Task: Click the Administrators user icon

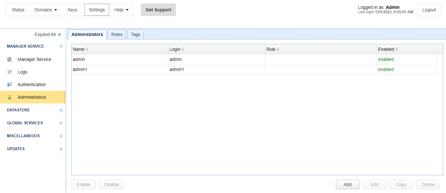Action: [9, 97]
